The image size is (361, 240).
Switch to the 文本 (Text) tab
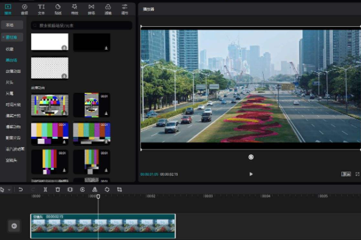coord(41,8)
